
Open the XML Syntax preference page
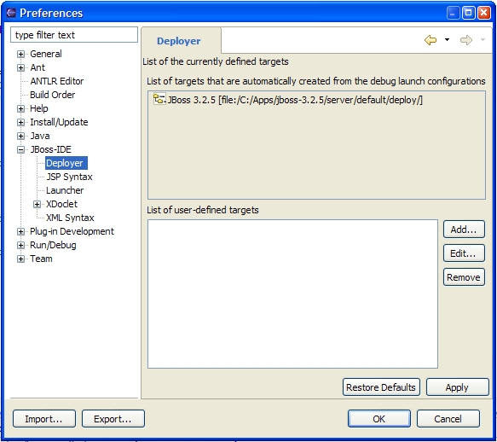click(70, 218)
